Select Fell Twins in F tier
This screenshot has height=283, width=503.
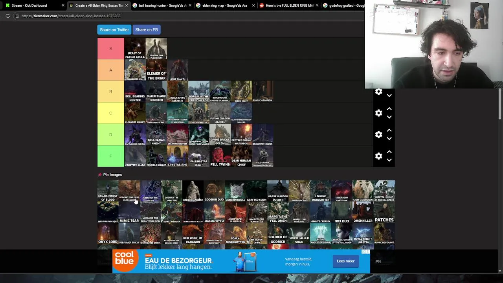tap(220, 156)
